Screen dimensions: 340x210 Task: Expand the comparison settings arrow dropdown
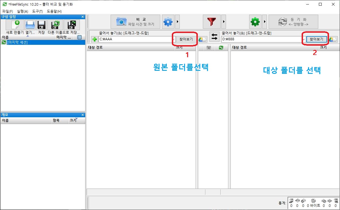(x=177, y=22)
